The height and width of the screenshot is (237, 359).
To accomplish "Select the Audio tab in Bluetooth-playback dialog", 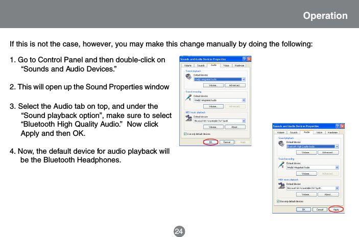I will pos(306,132).
